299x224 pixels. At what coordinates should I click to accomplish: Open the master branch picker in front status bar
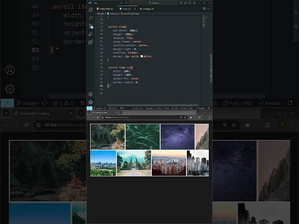tap(98, 108)
